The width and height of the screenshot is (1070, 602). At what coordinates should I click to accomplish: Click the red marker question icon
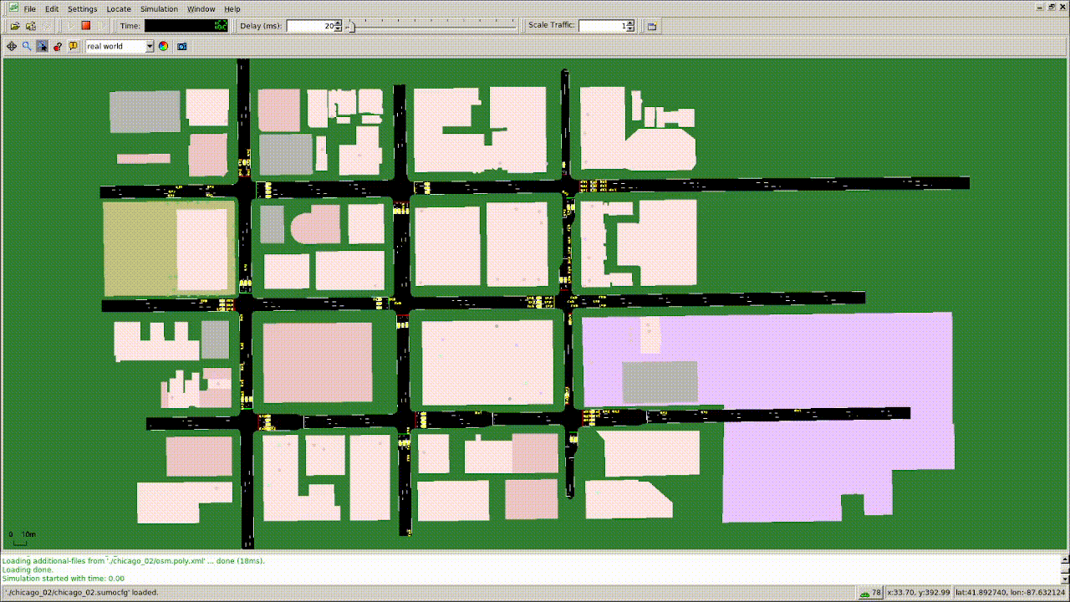(58, 47)
